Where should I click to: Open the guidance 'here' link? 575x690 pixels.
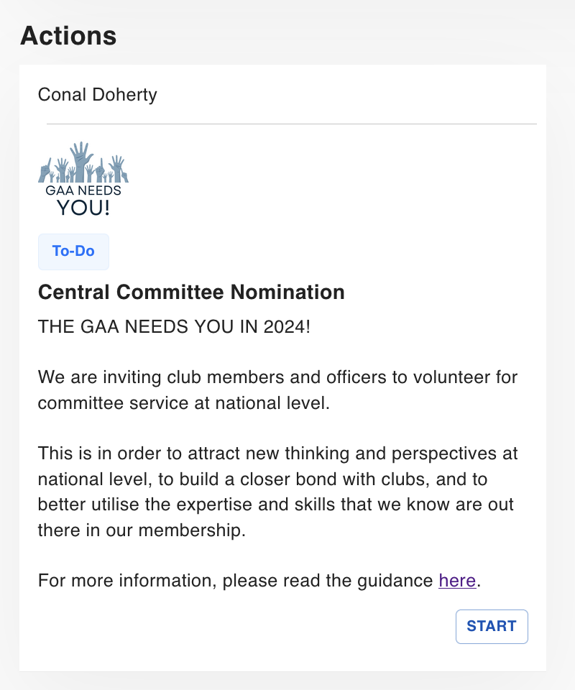coord(457,581)
